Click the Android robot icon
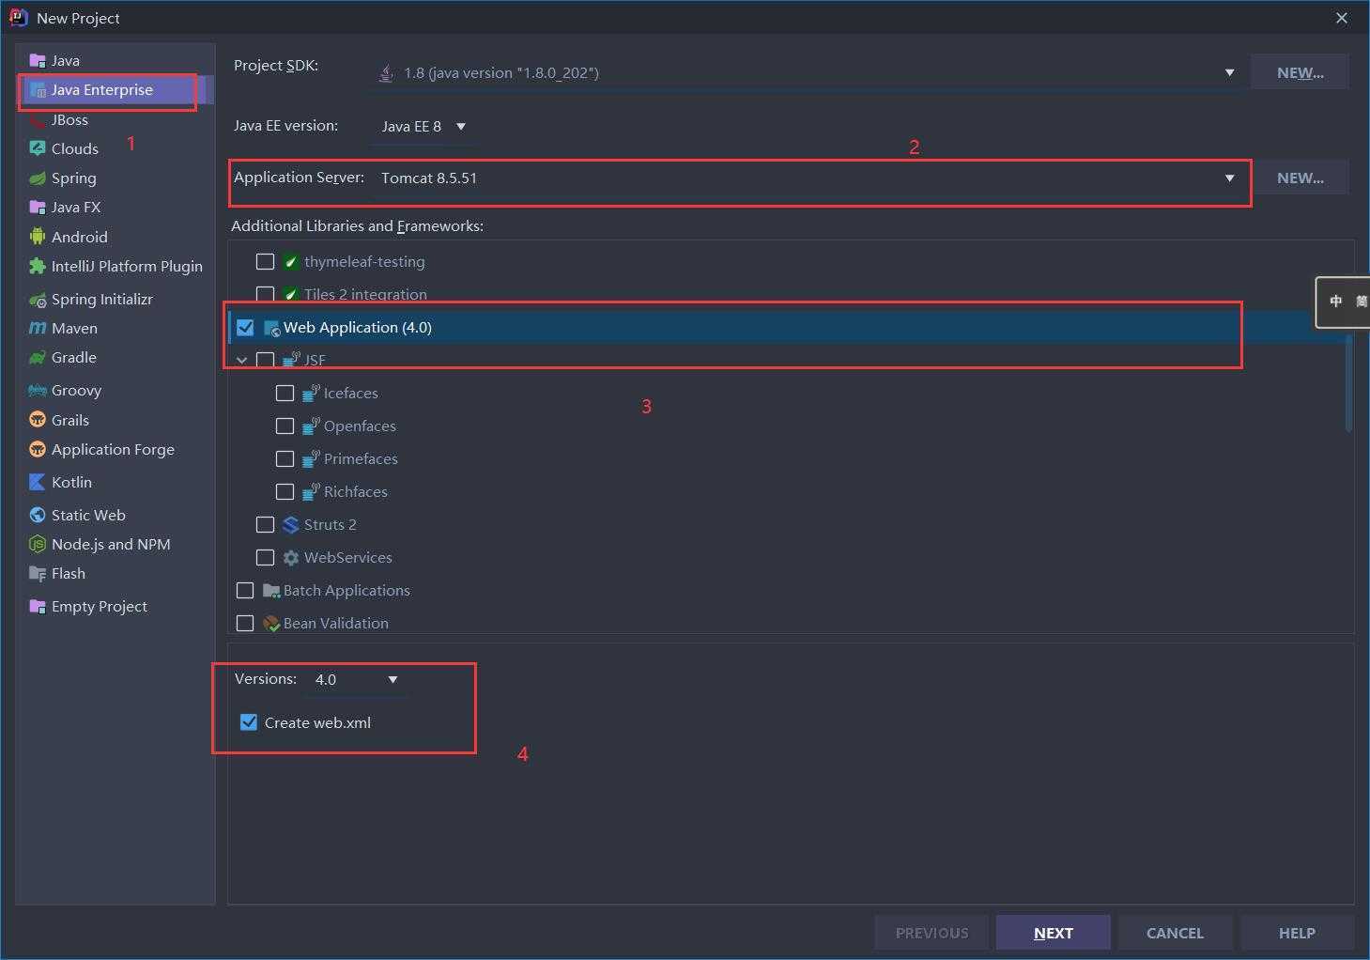This screenshot has height=960, width=1370. [38, 237]
